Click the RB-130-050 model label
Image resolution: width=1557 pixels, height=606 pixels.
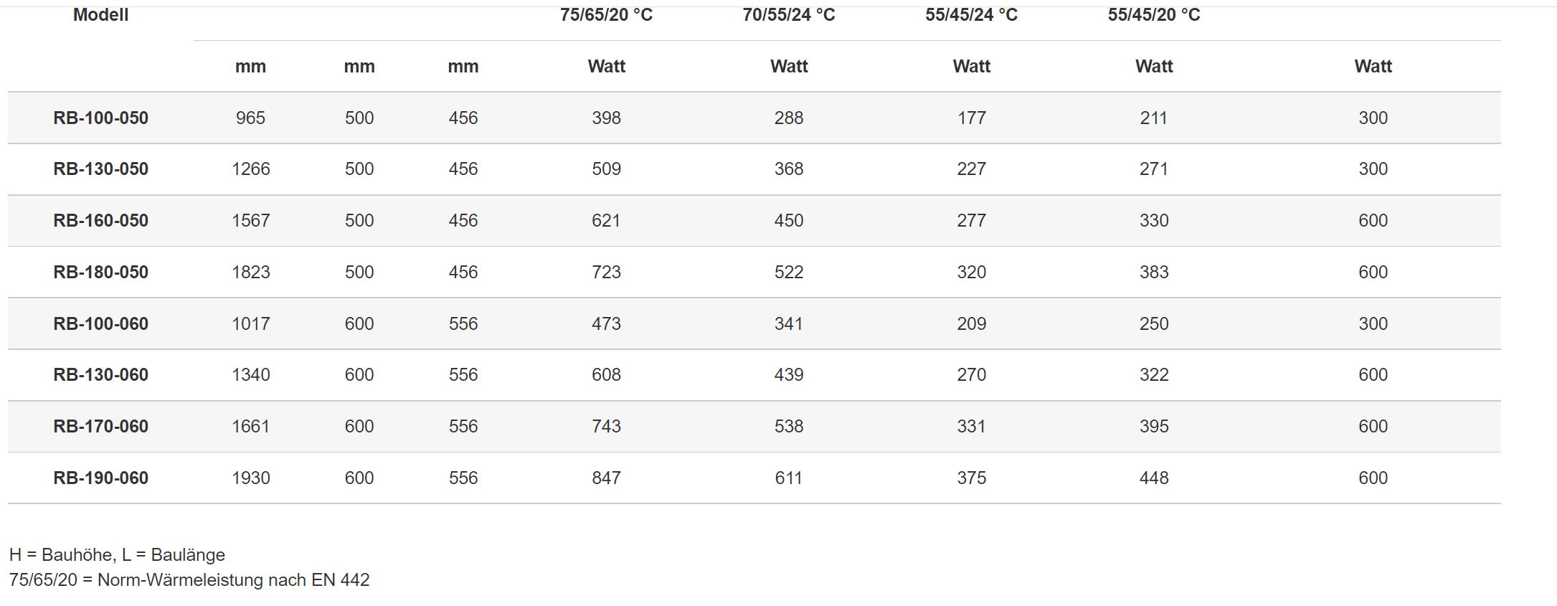pyautogui.click(x=100, y=169)
